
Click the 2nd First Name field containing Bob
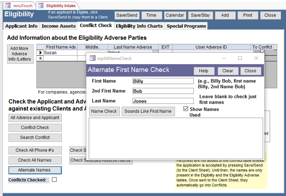click(163, 91)
